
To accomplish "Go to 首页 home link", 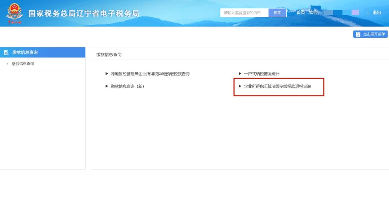I will pyautogui.click(x=300, y=13).
